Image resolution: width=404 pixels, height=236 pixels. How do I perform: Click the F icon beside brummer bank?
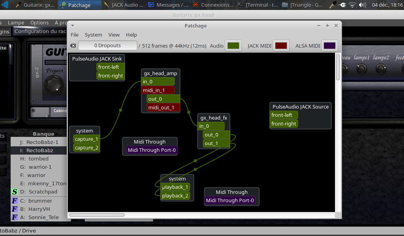click(x=15, y=201)
